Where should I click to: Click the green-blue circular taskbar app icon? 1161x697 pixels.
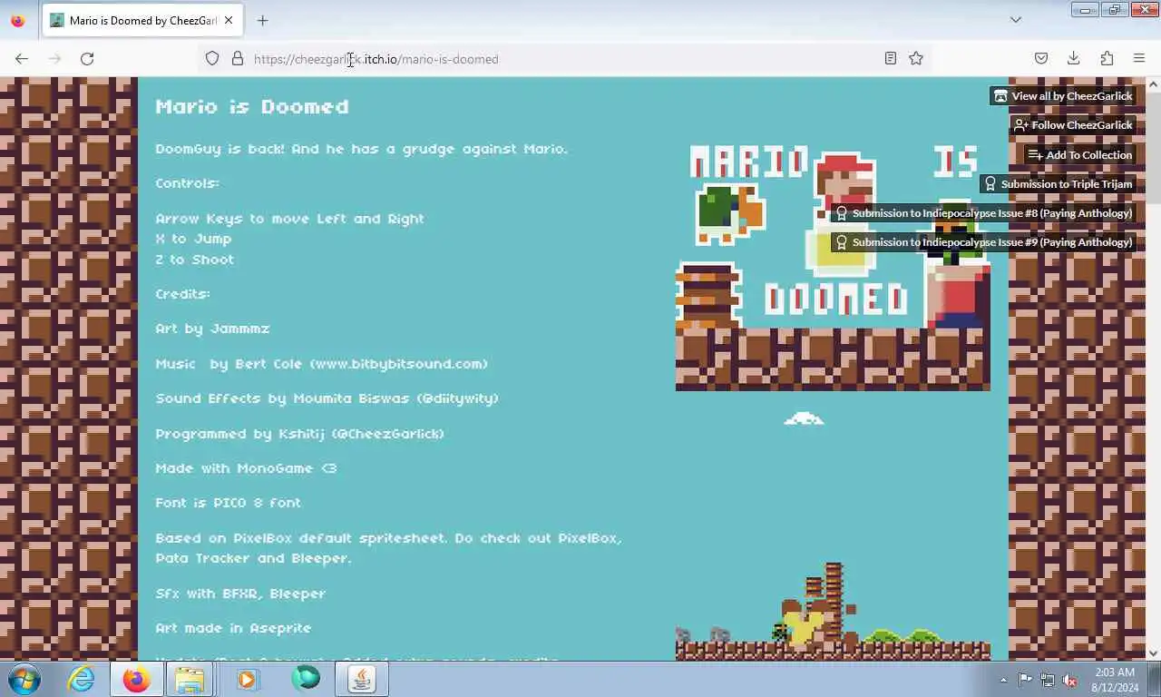click(306, 679)
